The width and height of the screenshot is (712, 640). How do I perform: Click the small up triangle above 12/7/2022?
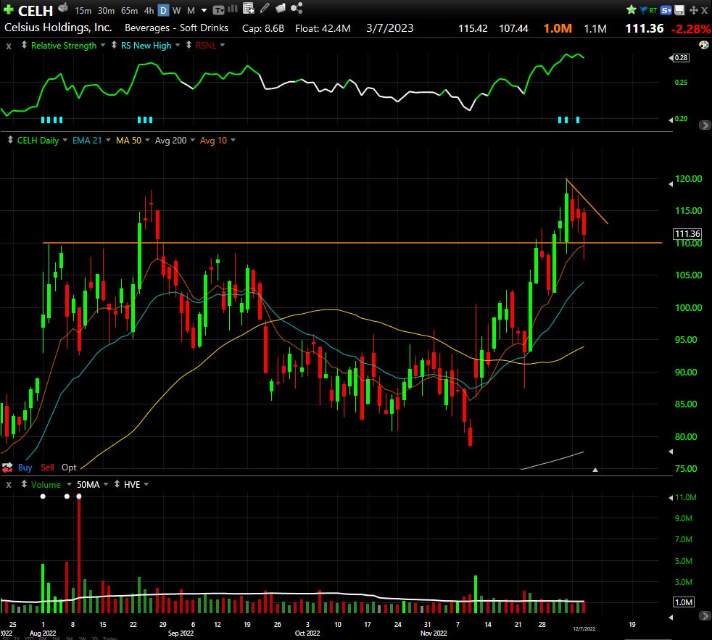click(x=595, y=470)
